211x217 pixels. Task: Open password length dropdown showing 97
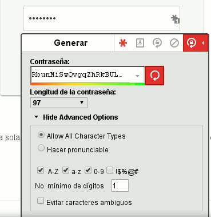coord(59,102)
